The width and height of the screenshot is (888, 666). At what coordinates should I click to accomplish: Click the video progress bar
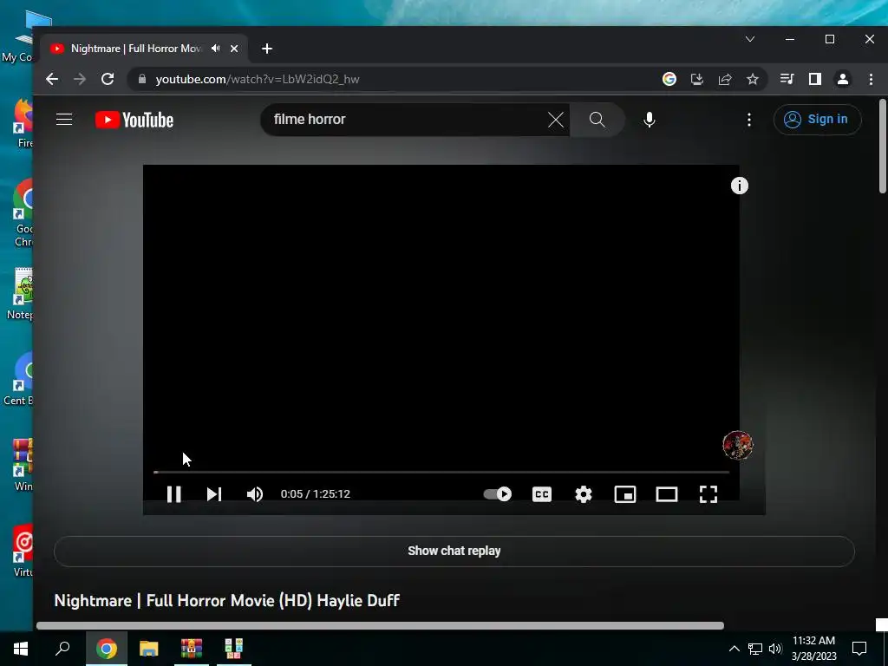tap(441, 472)
